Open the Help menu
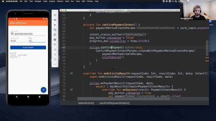This screenshot has height=121, width=216. pyautogui.click(x=97, y=1)
